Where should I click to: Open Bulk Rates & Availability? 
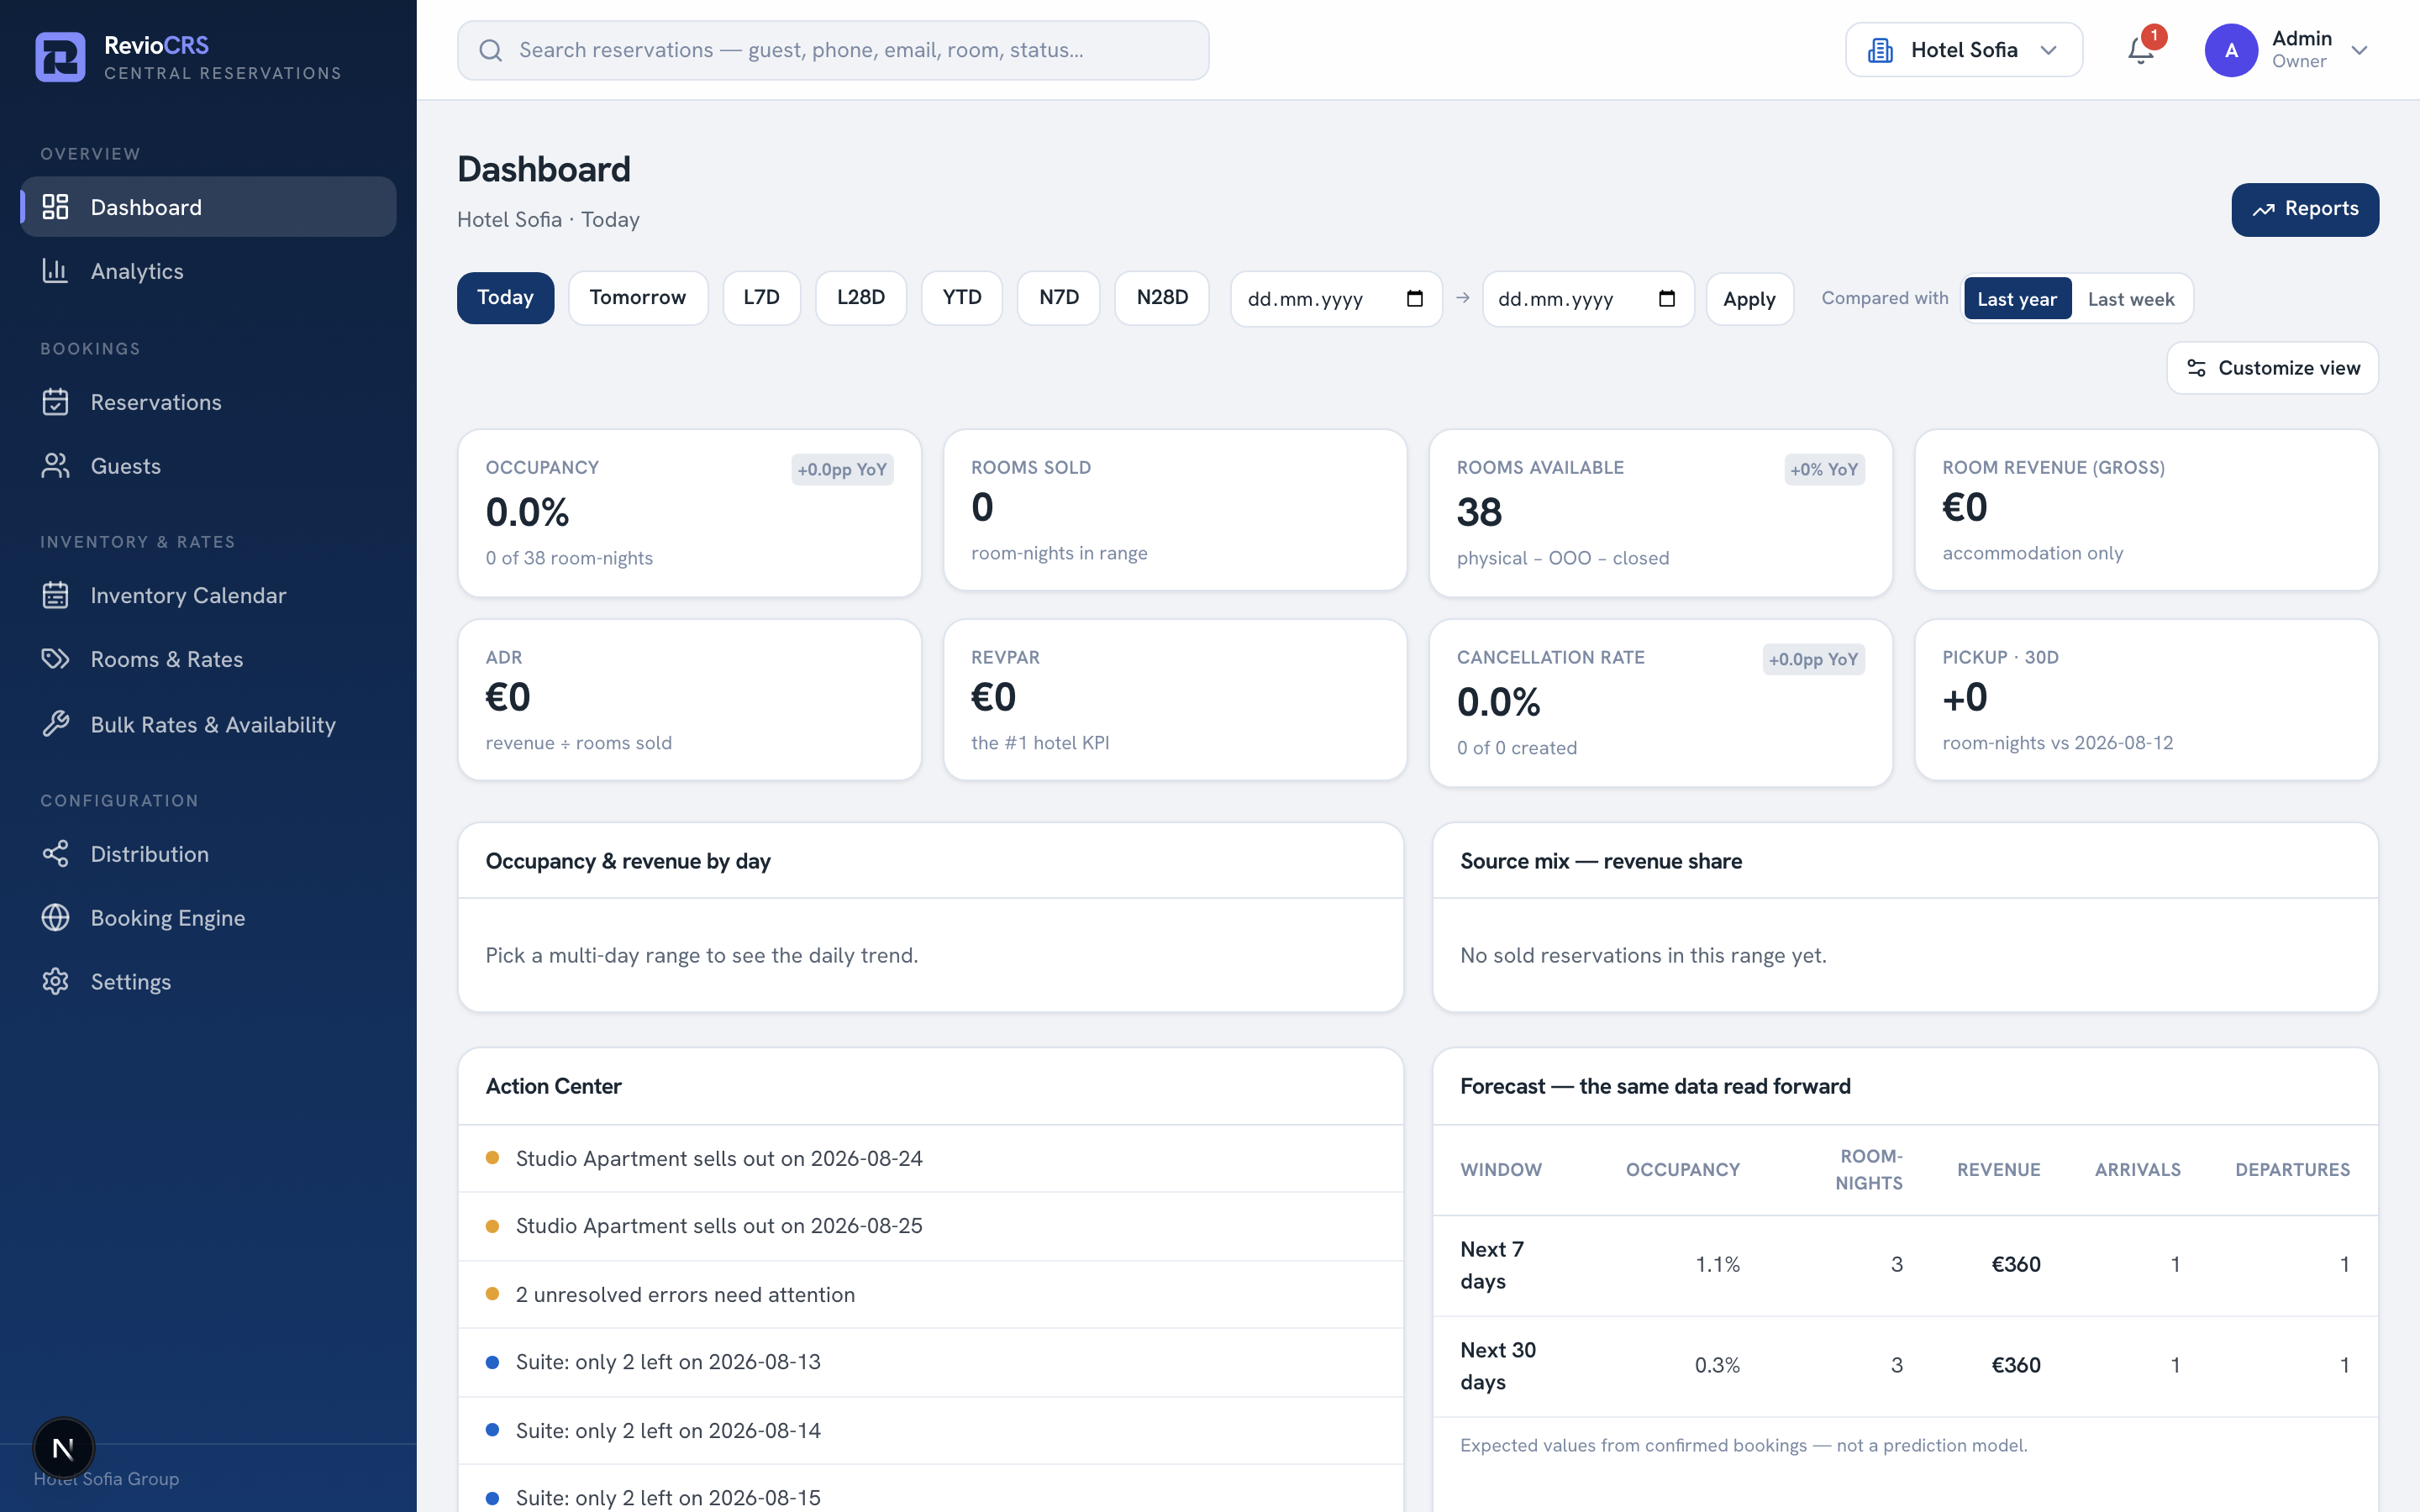(208, 724)
